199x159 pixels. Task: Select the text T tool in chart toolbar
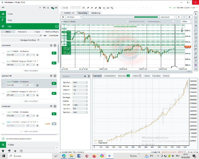(x=196, y=61)
